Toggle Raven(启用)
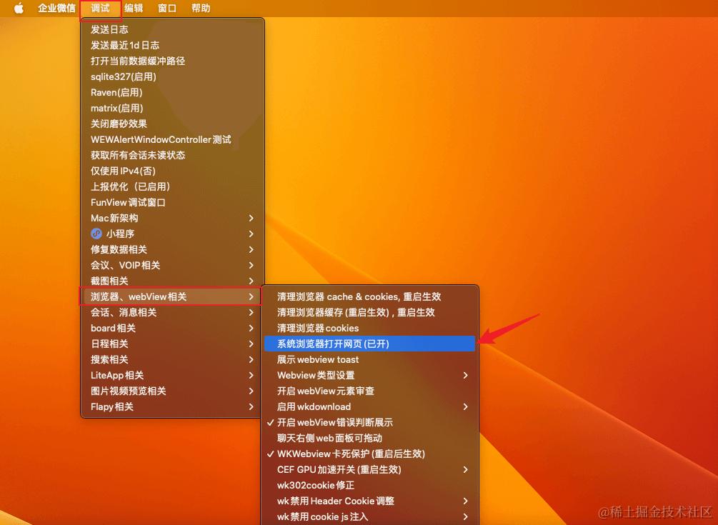The height and width of the screenshot is (525, 718). tap(172, 92)
